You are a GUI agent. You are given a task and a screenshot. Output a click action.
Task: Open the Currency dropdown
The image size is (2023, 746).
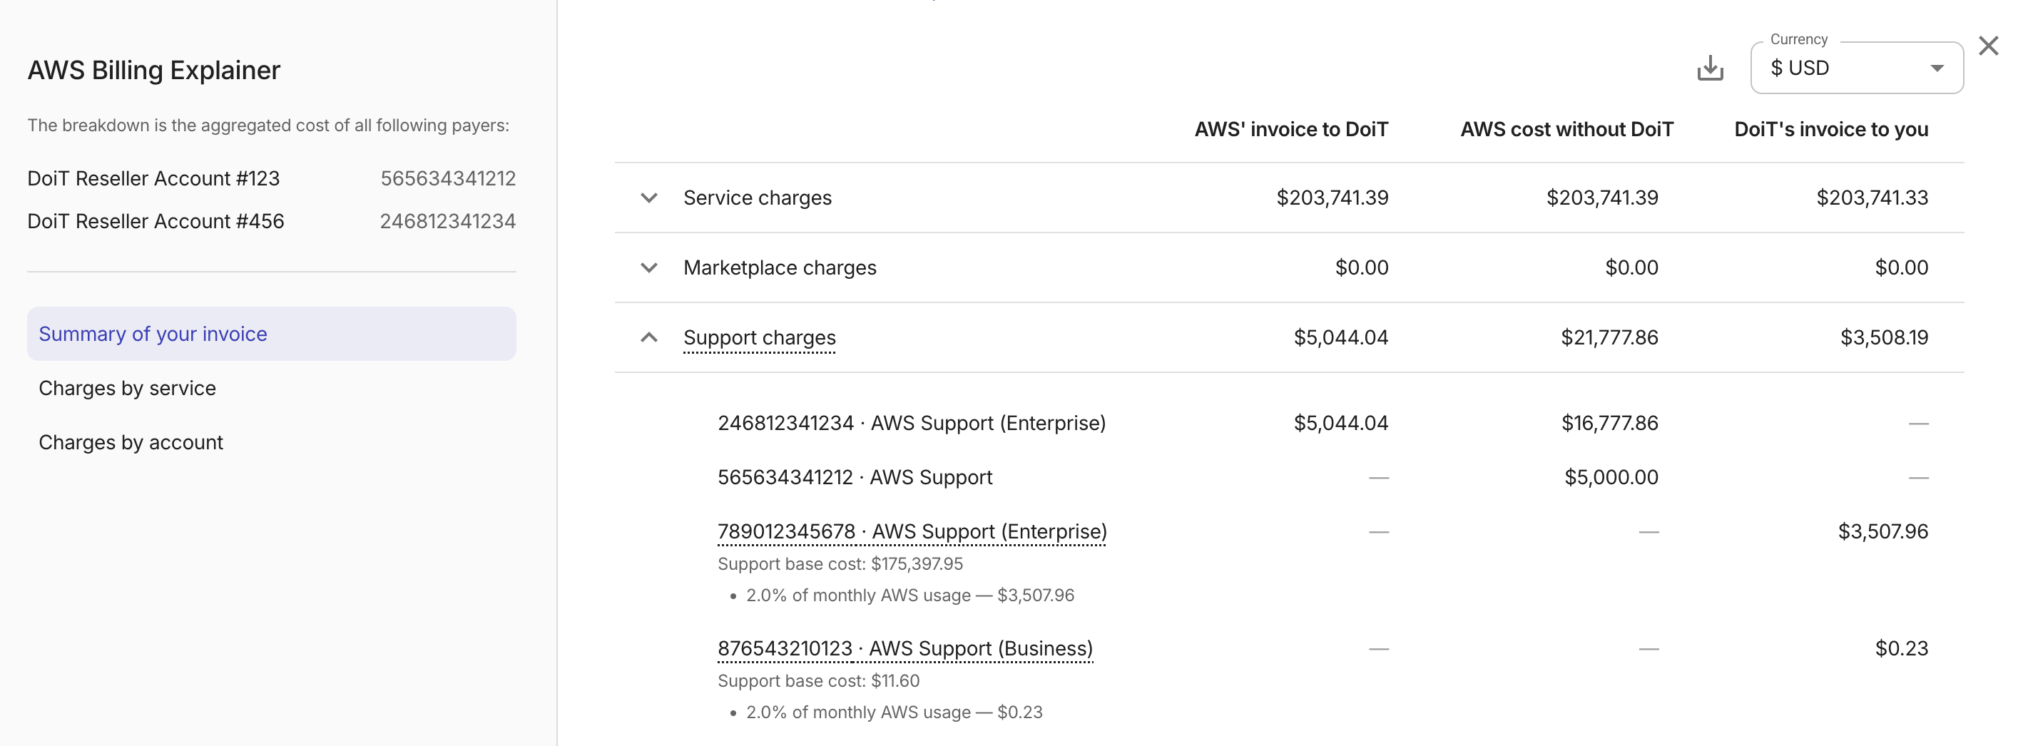click(x=1857, y=68)
